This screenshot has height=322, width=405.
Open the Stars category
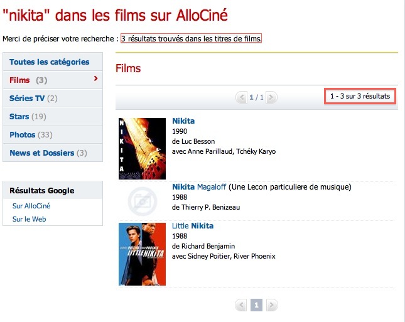(19, 117)
